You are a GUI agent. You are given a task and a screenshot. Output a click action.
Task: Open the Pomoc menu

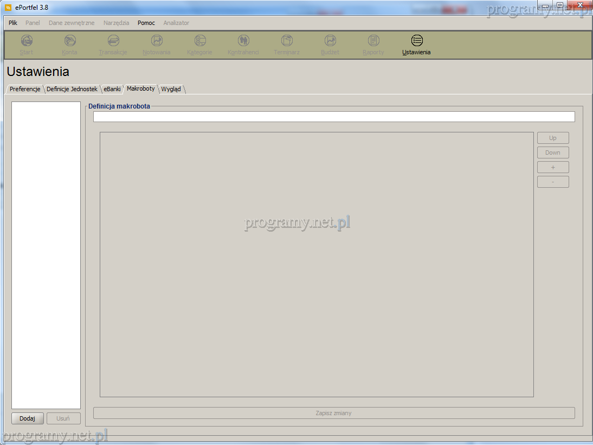click(x=146, y=23)
